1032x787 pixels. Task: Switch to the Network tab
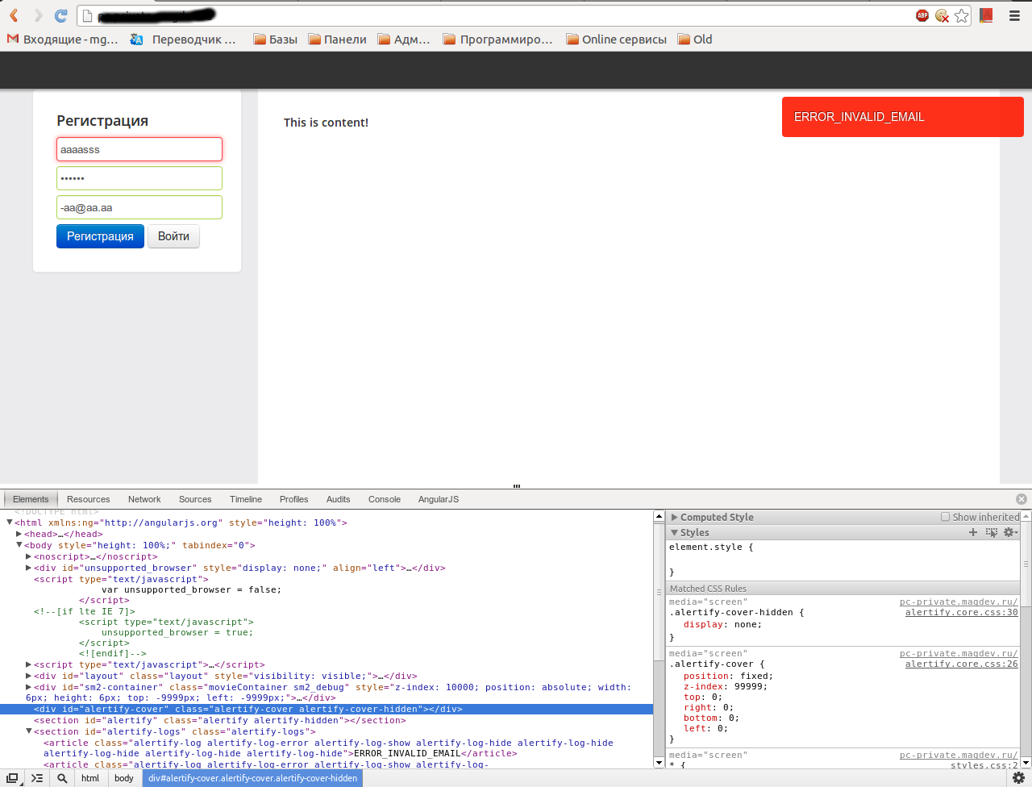144,499
